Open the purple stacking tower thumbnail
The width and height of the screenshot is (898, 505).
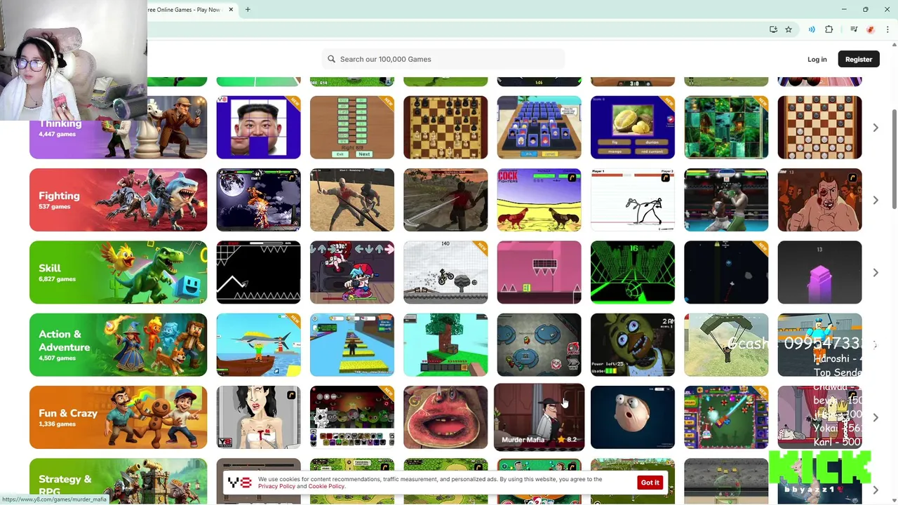pos(819,272)
